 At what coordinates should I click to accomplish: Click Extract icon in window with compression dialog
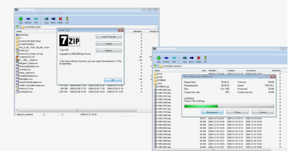(166, 58)
